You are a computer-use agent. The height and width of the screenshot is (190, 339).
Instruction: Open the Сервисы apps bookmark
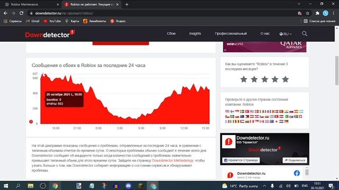(x=13, y=21)
